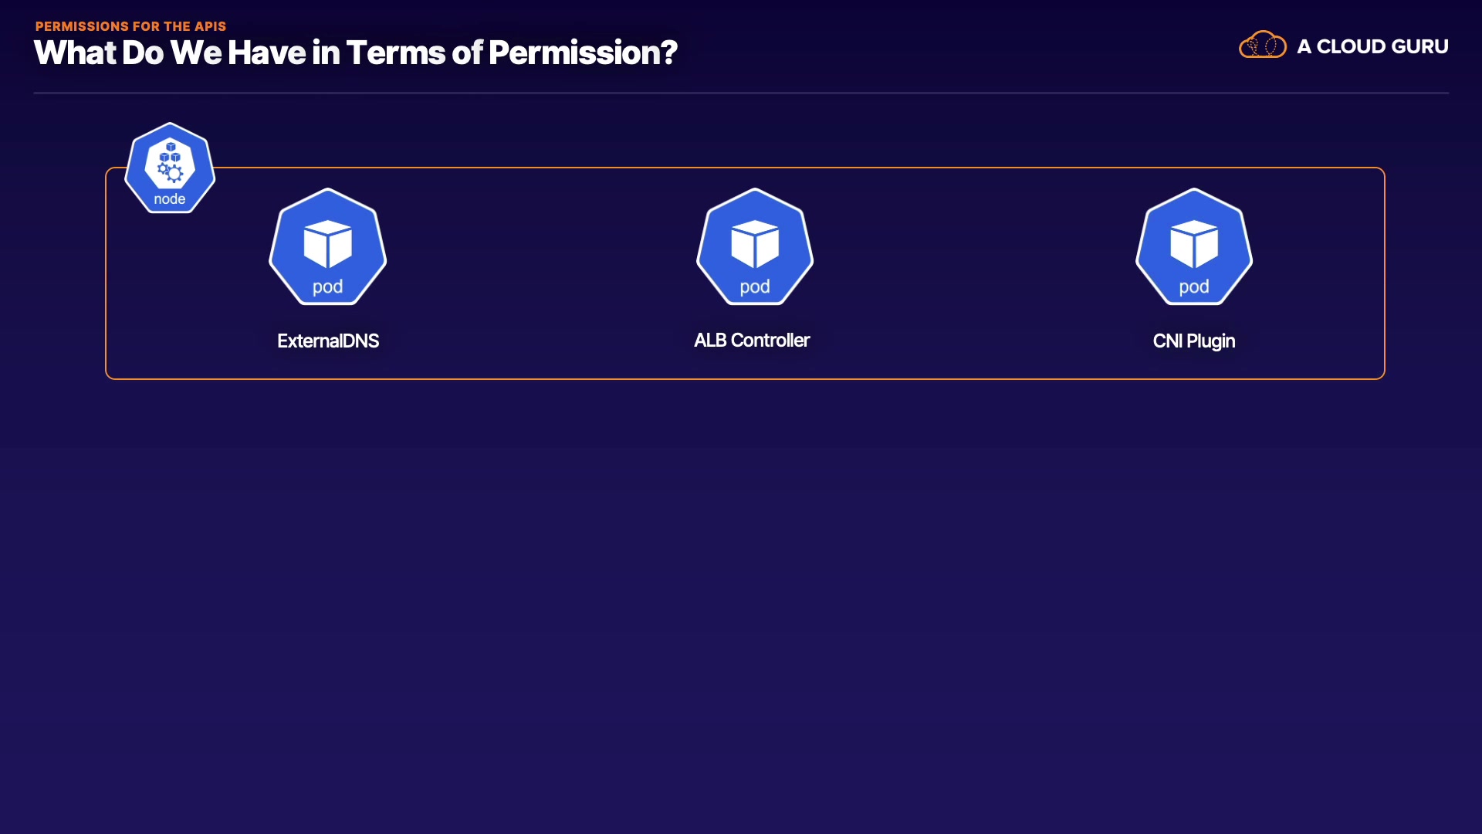The height and width of the screenshot is (834, 1482).
Task: Click the A Cloud Guru cloud logo
Action: click(x=1262, y=46)
